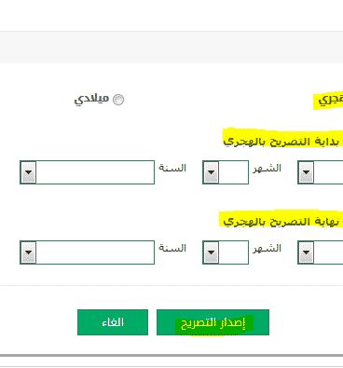
Task: Click السنة label in end date row
Action: pos(172,248)
